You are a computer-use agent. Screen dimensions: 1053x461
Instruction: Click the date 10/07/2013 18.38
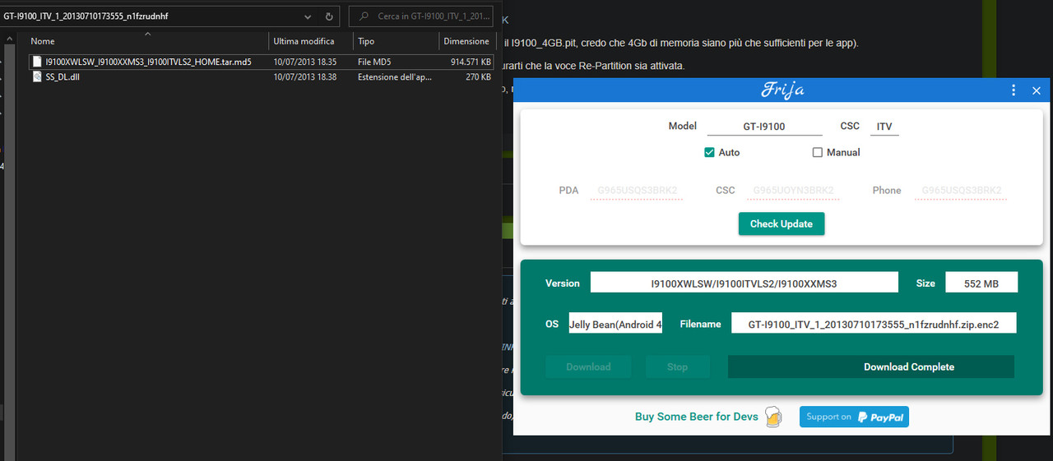pyautogui.click(x=305, y=76)
